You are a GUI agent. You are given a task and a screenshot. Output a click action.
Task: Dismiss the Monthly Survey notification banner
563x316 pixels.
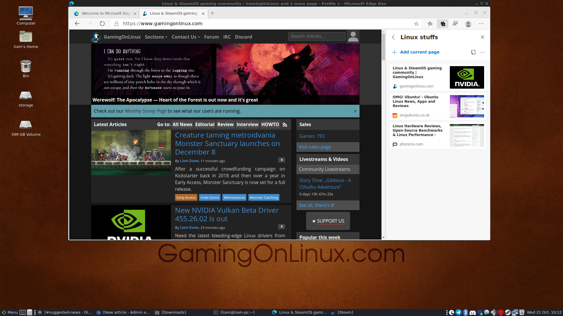tap(355, 111)
